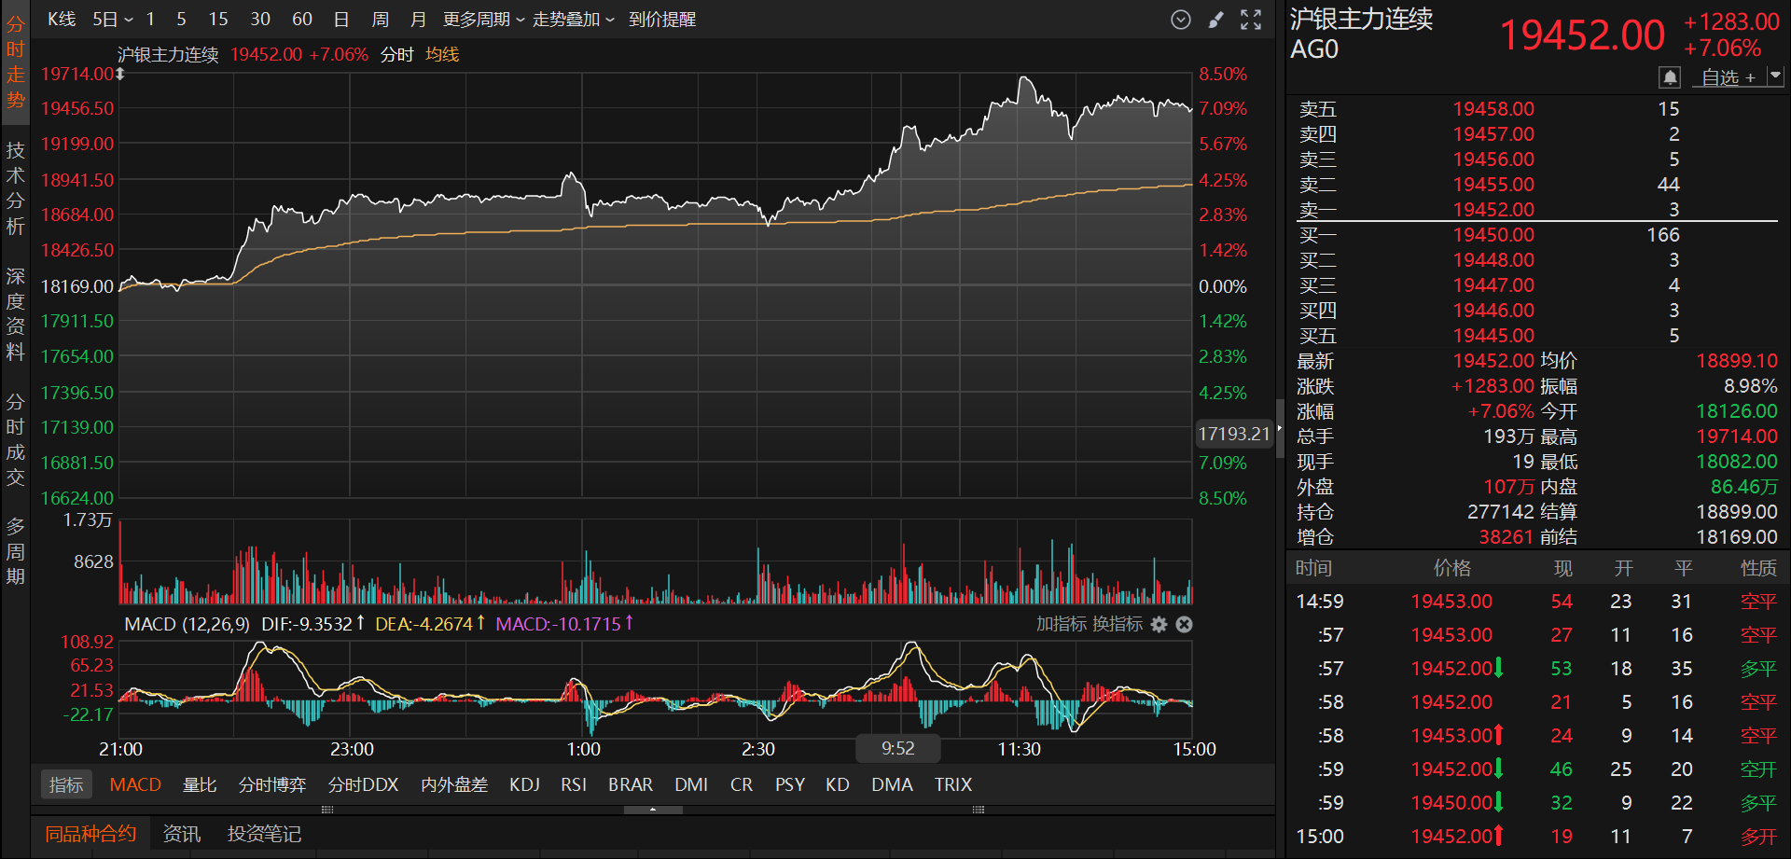
Task: Select the 资讯 news tab
Action: point(182,834)
